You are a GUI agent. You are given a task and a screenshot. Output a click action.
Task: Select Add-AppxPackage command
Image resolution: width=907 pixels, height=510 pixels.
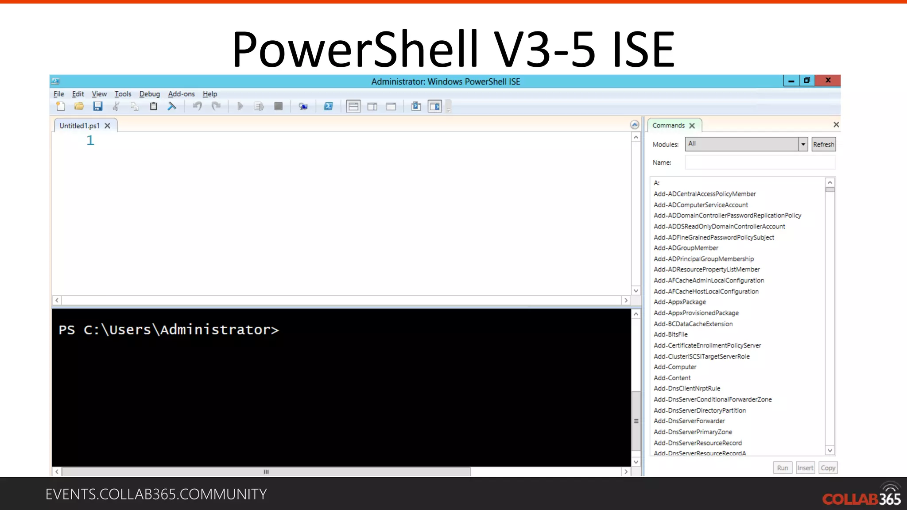pos(680,302)
